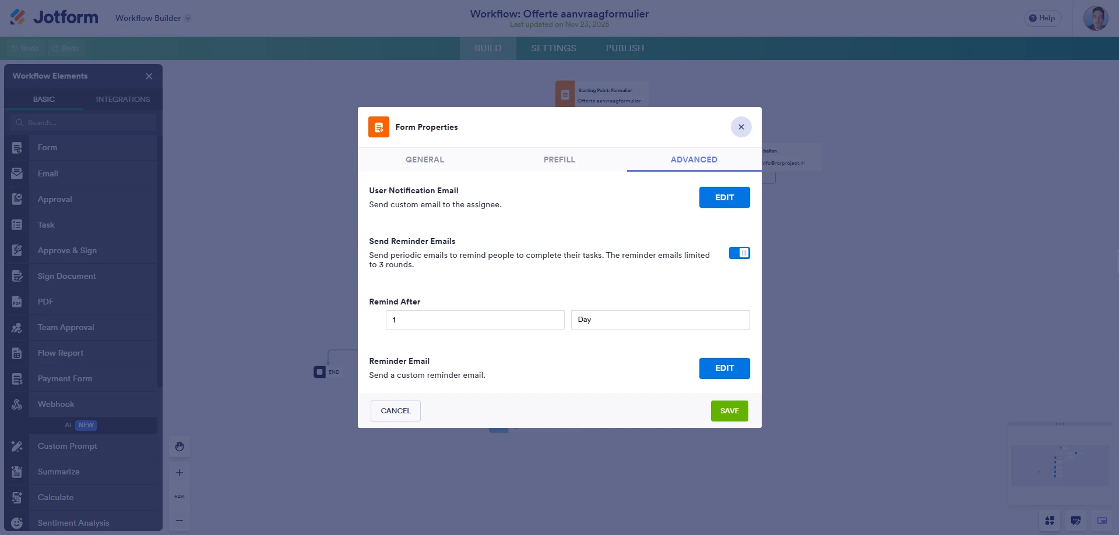Toggle the Send Reminder Emails switch
1119x535 pixels.
739,253
